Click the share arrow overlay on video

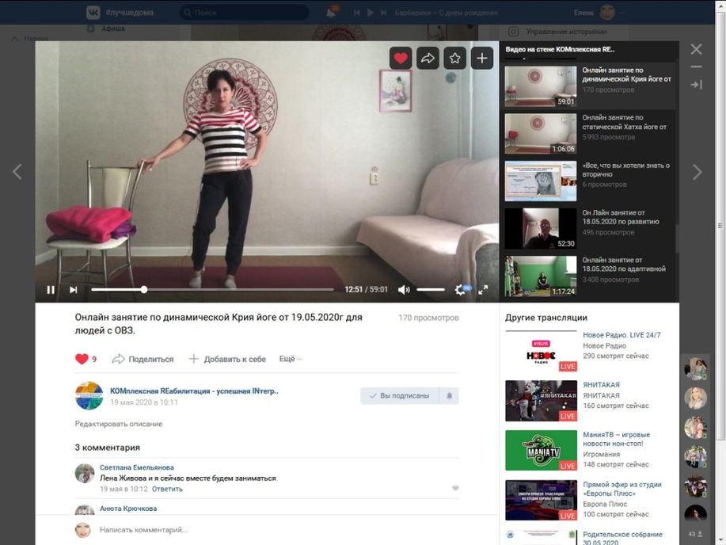[x=428, y=58]
